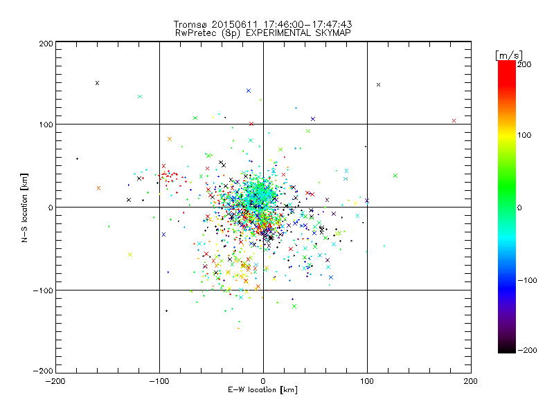The height and width of the screenshot is (415, 554).
Task: Click the y-axis tick label '100'
Action: (x=46, y=124)
